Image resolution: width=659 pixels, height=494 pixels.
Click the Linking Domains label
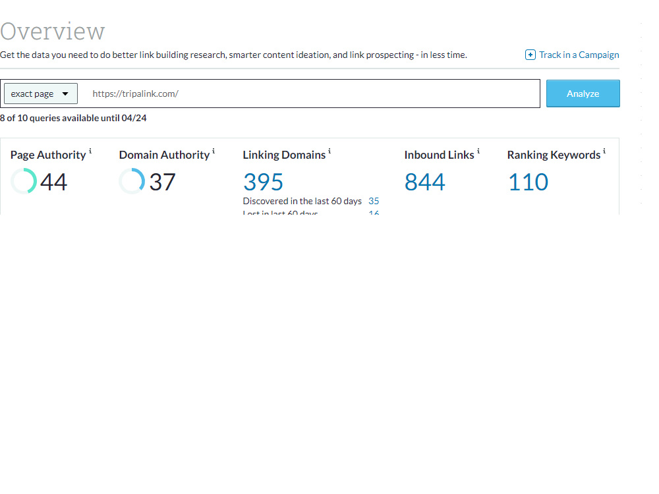(284, 155)
